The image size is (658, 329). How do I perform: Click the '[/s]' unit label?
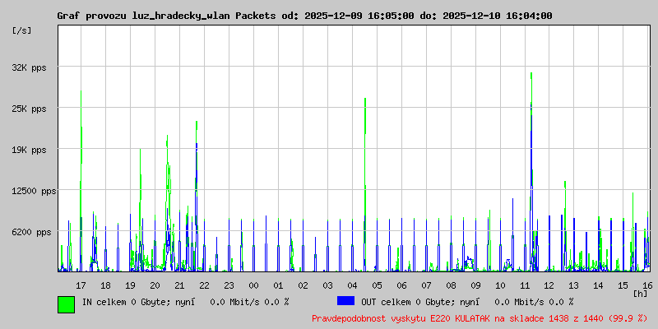(22, 30)
